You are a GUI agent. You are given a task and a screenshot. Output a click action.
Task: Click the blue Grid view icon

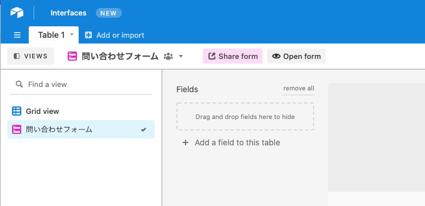click(17, 111)
